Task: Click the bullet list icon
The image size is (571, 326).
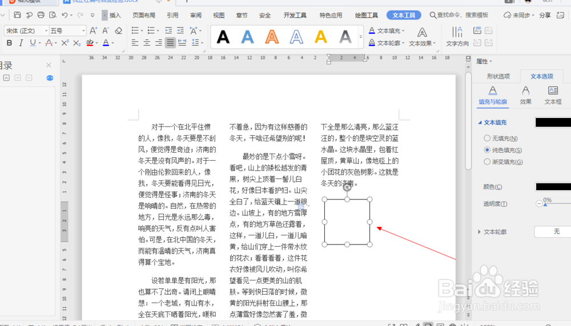Action: [x=135, y=31]
